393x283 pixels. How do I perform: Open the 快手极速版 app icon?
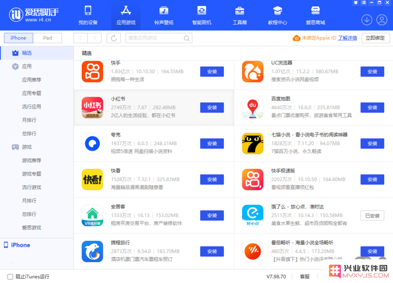pos(253,180)
